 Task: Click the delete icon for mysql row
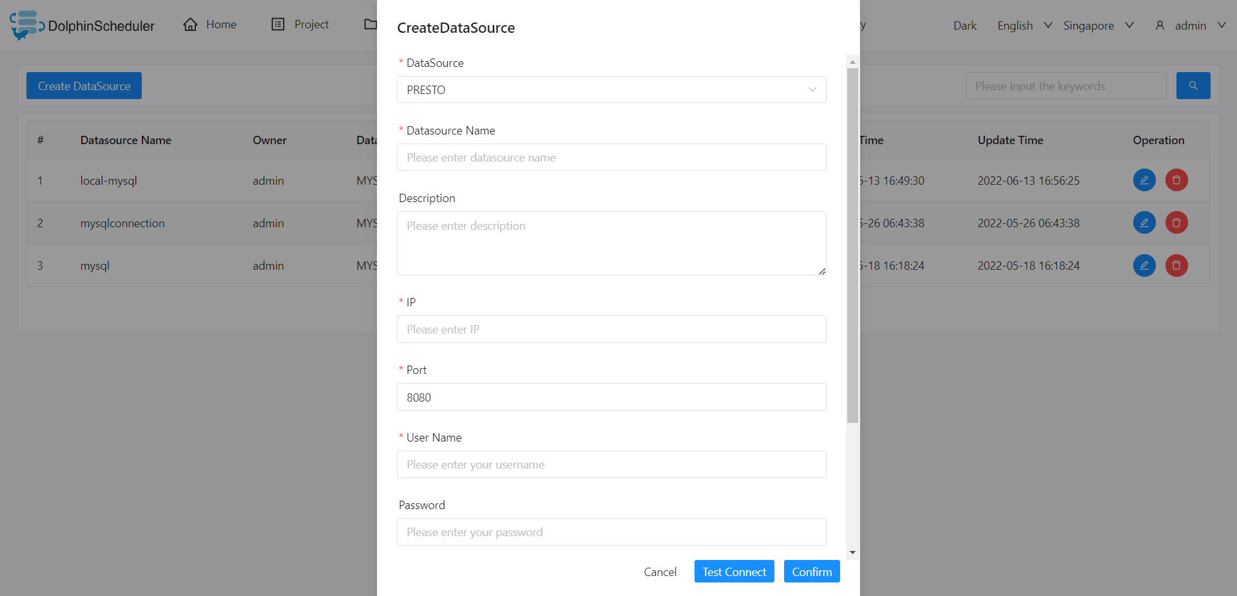1176,265
